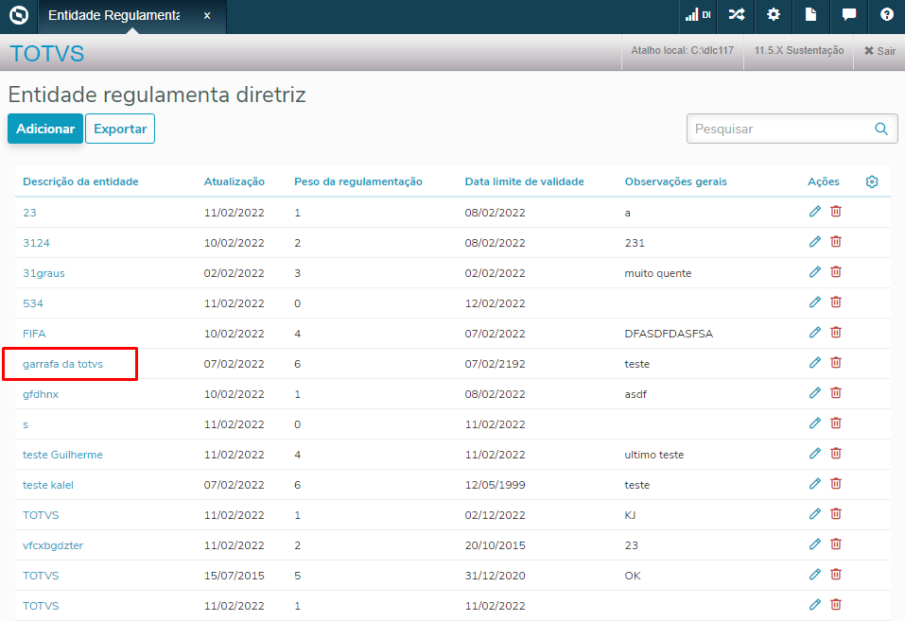
Task: Click the Atalho local C:\dlc117 label
Action: pyautogui.click(x=682, y=50)
